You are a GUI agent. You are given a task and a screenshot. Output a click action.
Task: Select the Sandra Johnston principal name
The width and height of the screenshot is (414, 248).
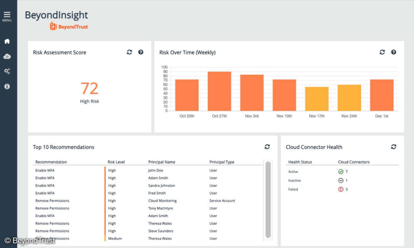(161, 186)
